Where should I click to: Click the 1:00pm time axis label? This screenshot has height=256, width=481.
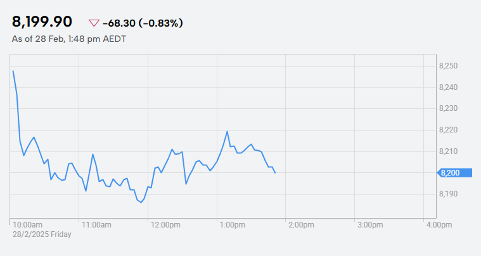pyautogui.click(x=232, y=225)
